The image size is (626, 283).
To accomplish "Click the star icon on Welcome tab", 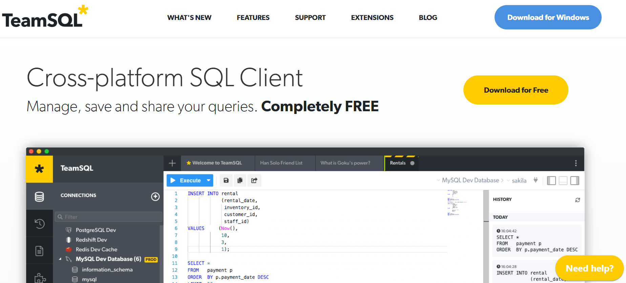I will click(x=189, y=163).
